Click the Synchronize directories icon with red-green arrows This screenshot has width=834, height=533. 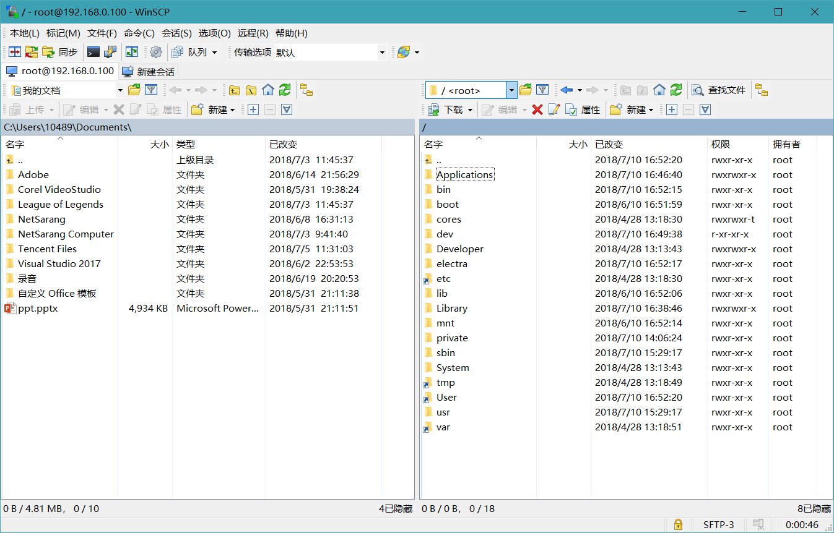point(31,53)
